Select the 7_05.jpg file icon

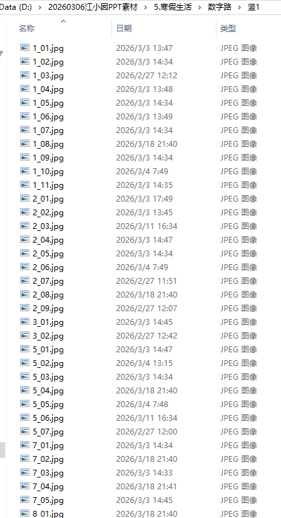[x=24, y=500]
